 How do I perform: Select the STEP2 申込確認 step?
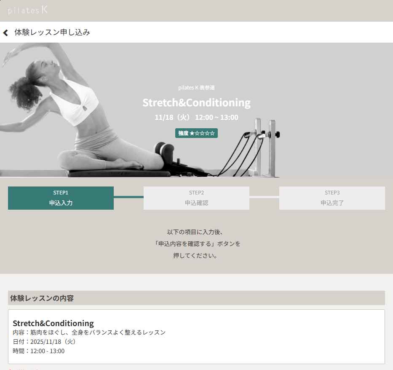[196, 198]
